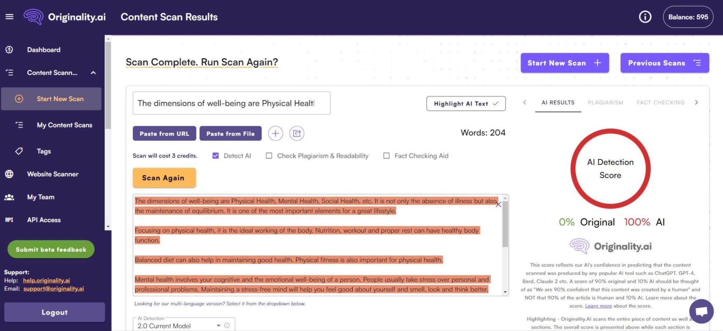723x331 pixels.
Task: Open the hamburger menu icon
Action: pos(9,17)
